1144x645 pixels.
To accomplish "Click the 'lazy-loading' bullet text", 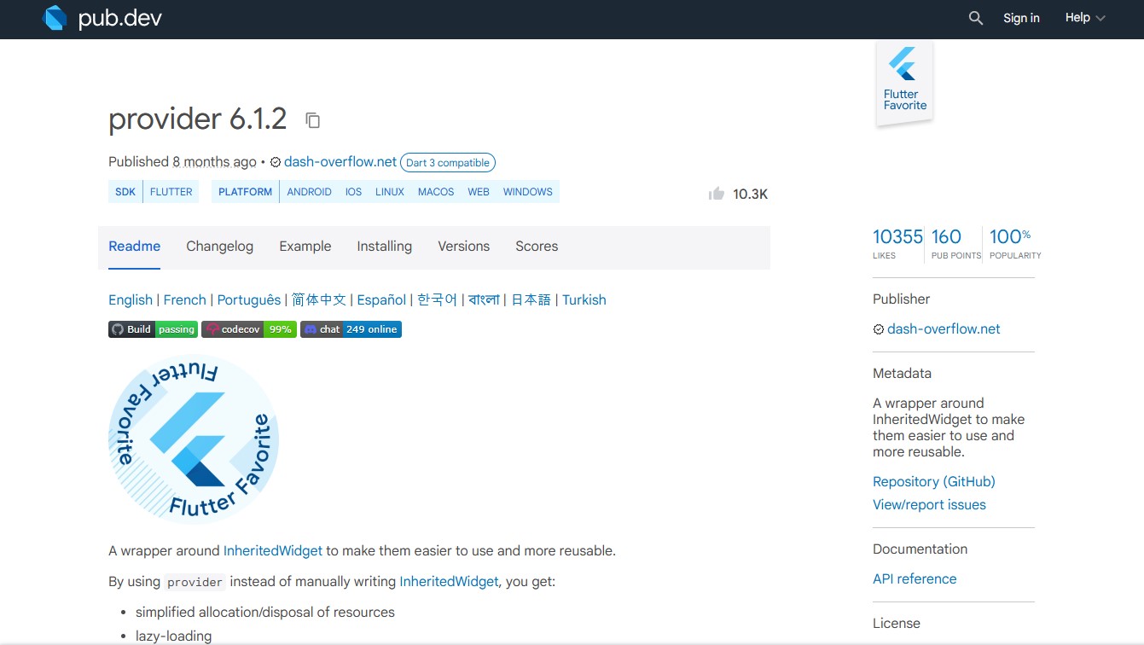I will coord(173,636).
